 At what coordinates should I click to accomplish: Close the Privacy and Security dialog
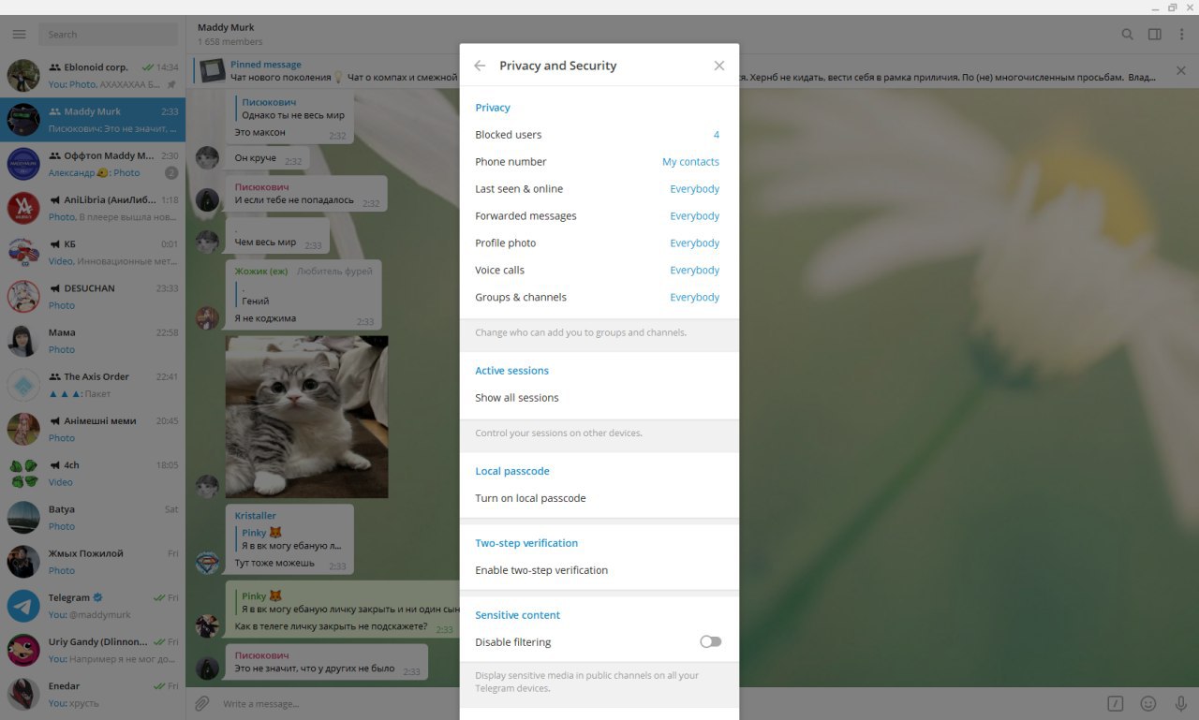[x=718, y=66]
